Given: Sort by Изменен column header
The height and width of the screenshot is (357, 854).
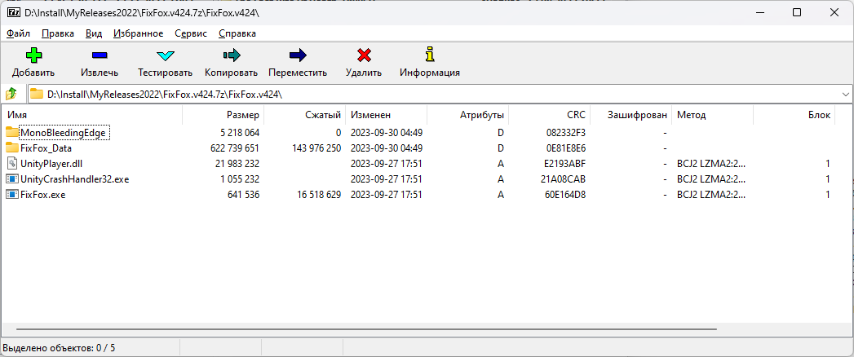Looking at the screenshot, I should pyautogui.click(x=386, y=115).
